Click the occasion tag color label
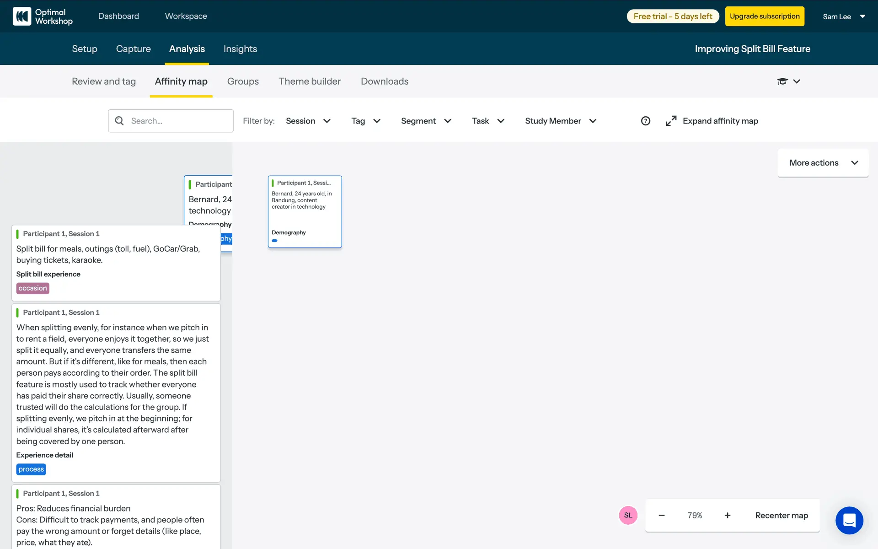Screen dimensions: 878x549 (x=32, y=288)
